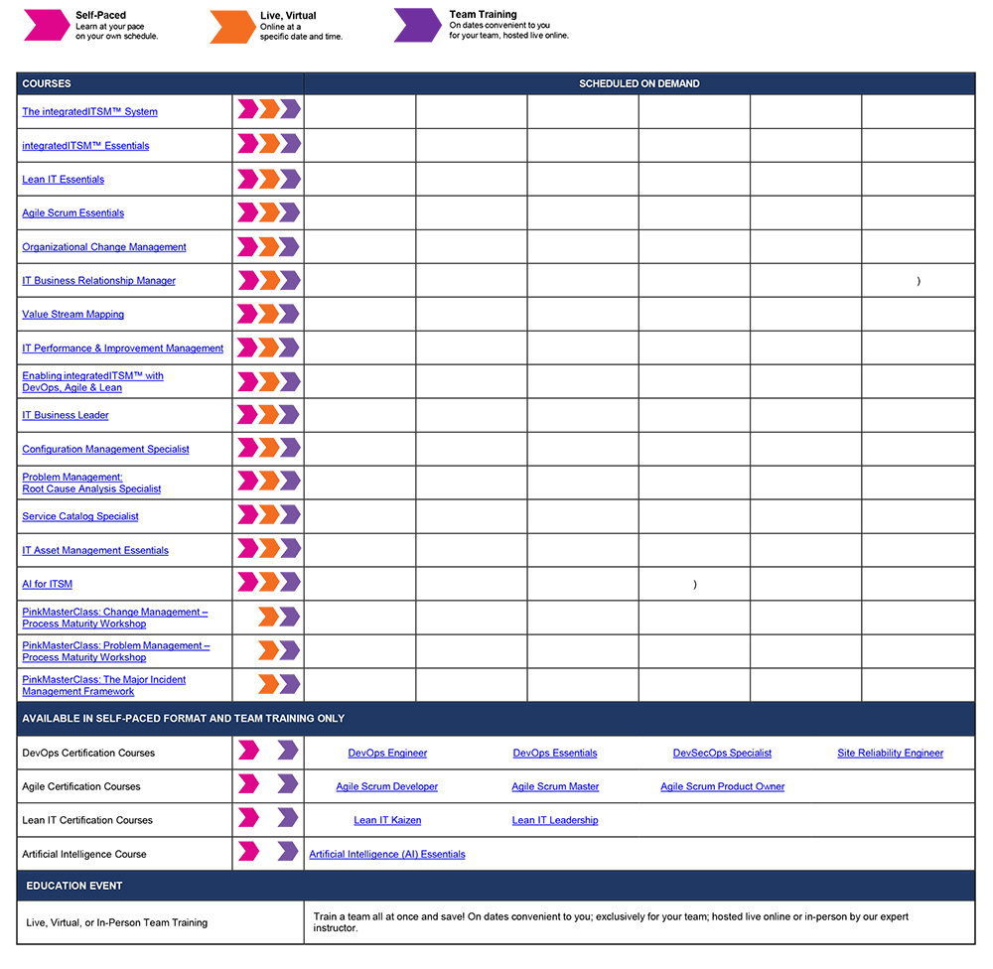
Task: Go to IT Business Relationship Manager course
Action: (98, 281)
